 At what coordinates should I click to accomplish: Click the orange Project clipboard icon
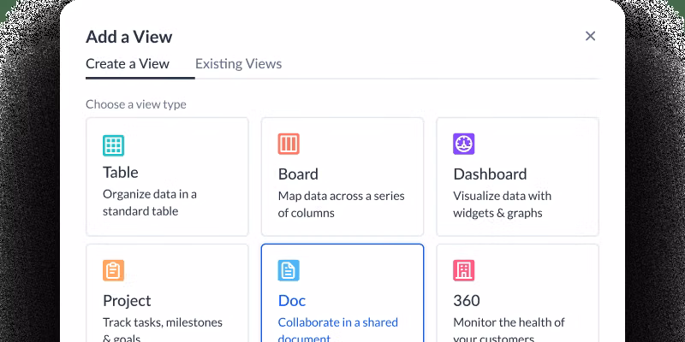[113, 271]
